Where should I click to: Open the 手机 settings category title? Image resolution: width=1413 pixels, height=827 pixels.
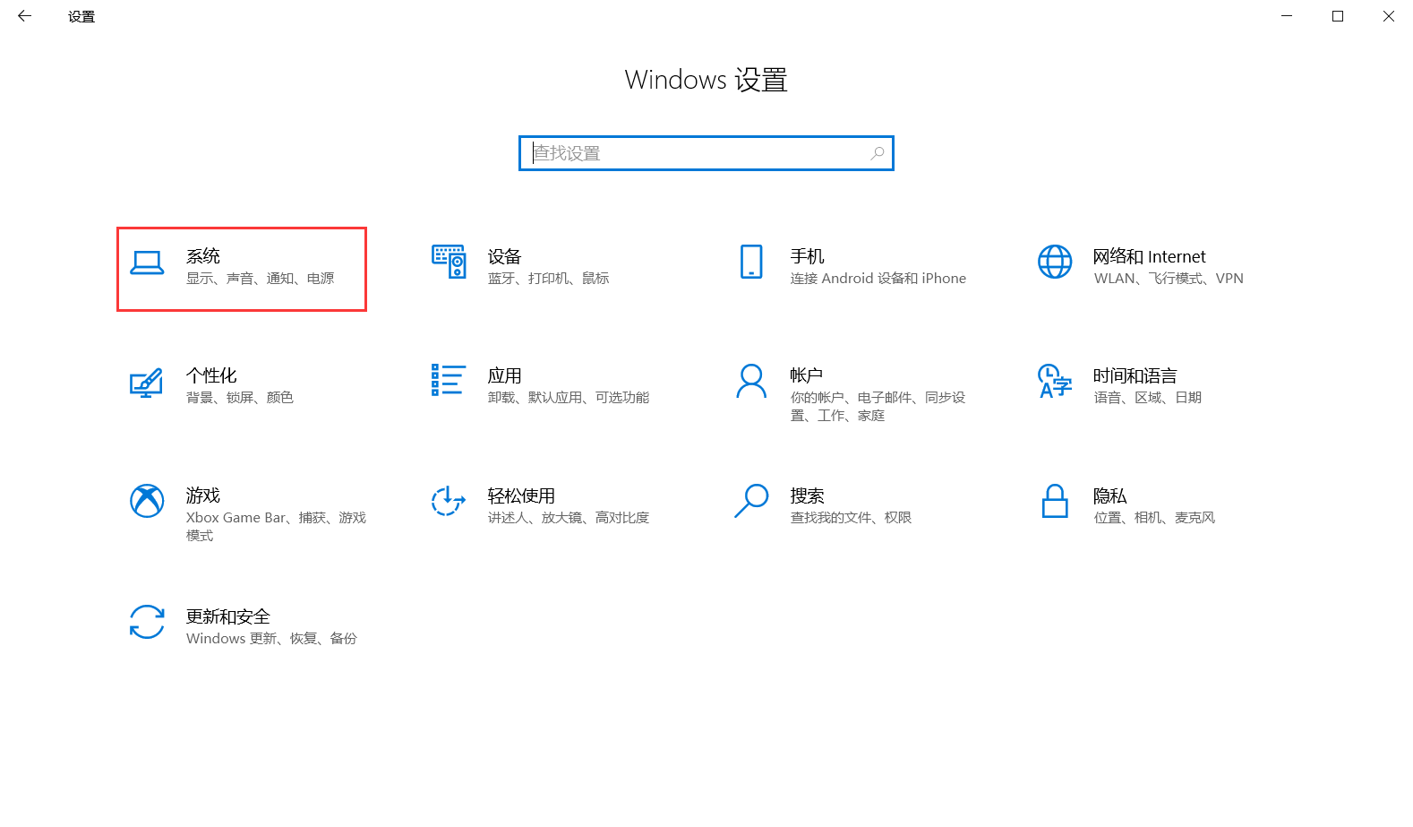808,256
